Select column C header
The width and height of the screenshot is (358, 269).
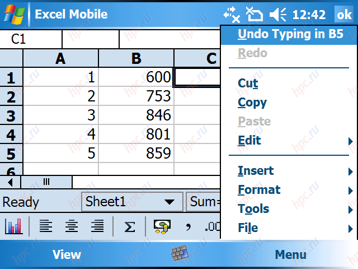pyautogui.click(x=197, y=58)
